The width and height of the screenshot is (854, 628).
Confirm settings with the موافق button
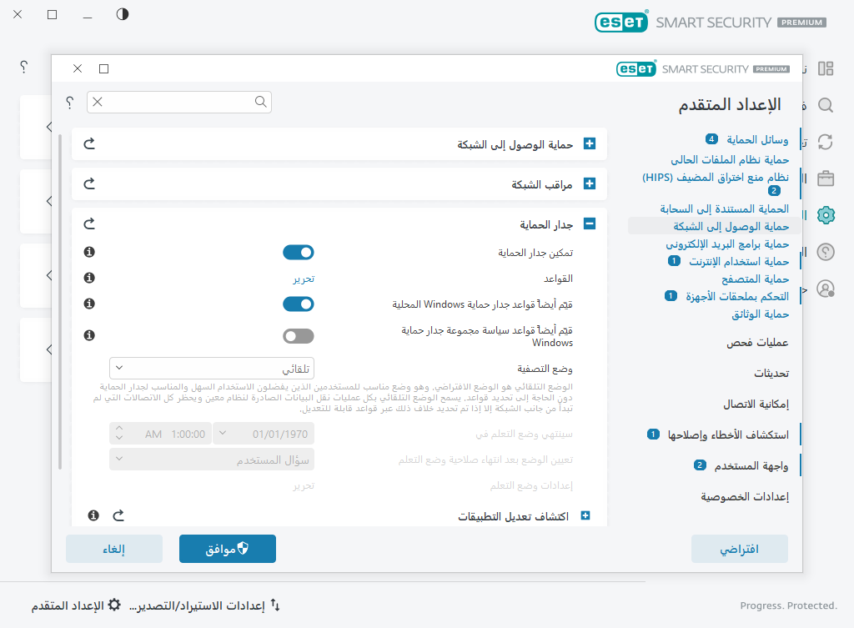point(227,549)
